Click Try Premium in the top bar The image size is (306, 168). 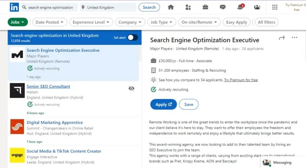pos(295,7)
